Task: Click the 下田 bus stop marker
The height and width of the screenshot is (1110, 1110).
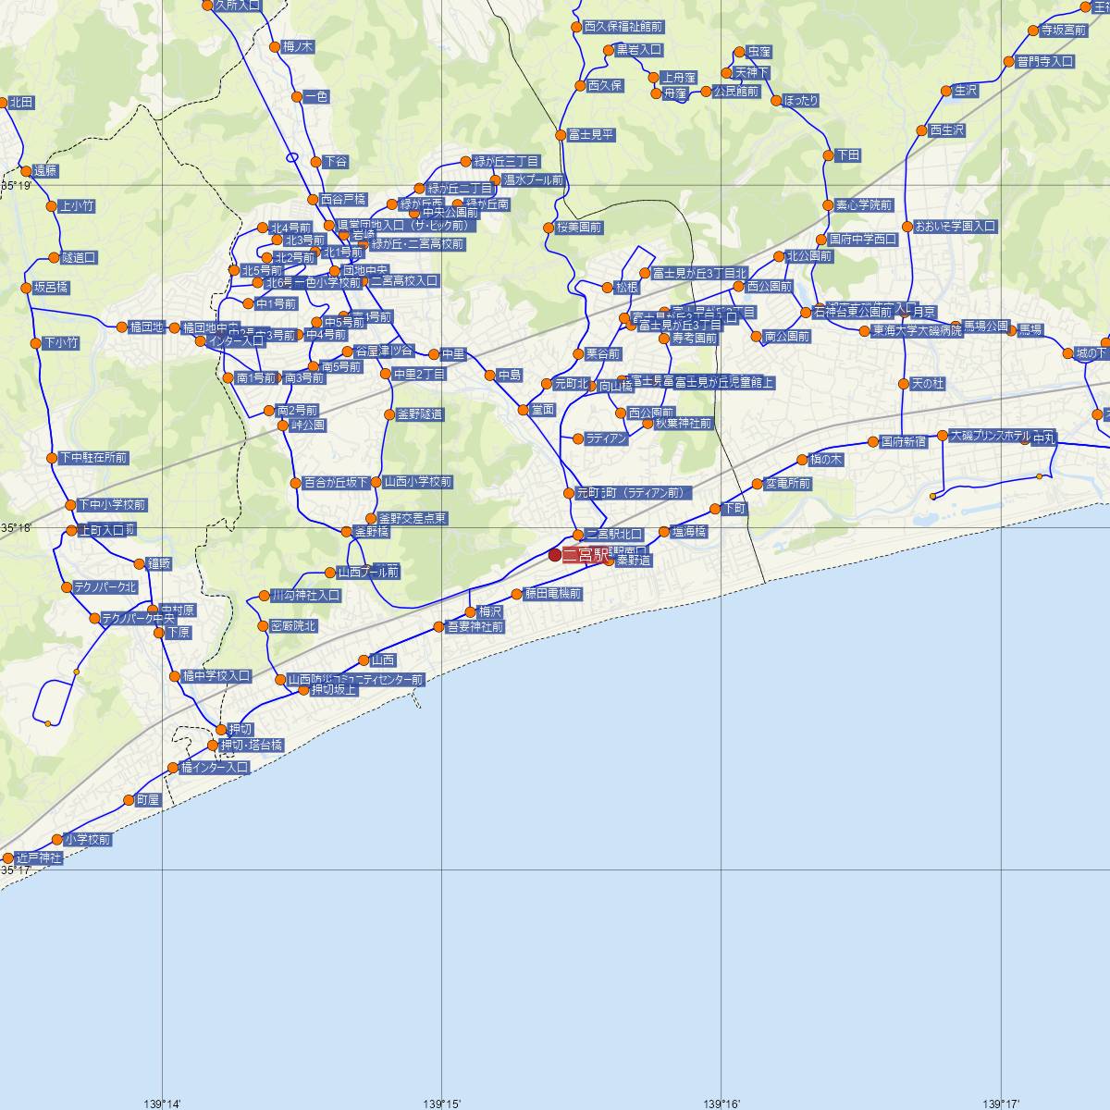Action: pos(826,154)
